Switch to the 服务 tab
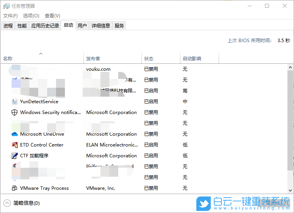294x213 pixels. pos(119,26)
